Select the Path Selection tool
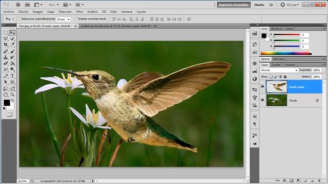 coord(6,82)
